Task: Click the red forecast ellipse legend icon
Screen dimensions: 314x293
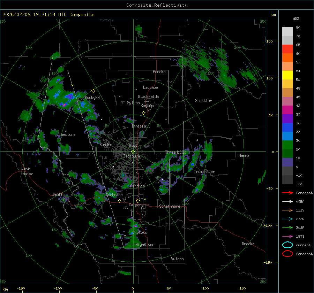Action: pyautogui.click(x=287, y=254)
